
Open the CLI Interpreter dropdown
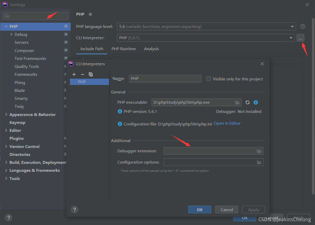(x=291, y=38)
